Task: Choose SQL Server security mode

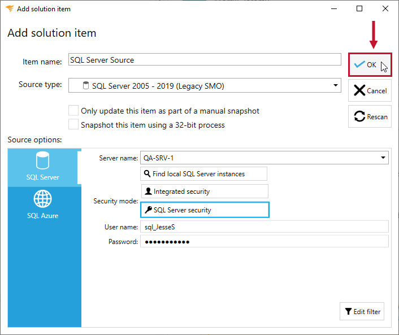Action: 205,210
